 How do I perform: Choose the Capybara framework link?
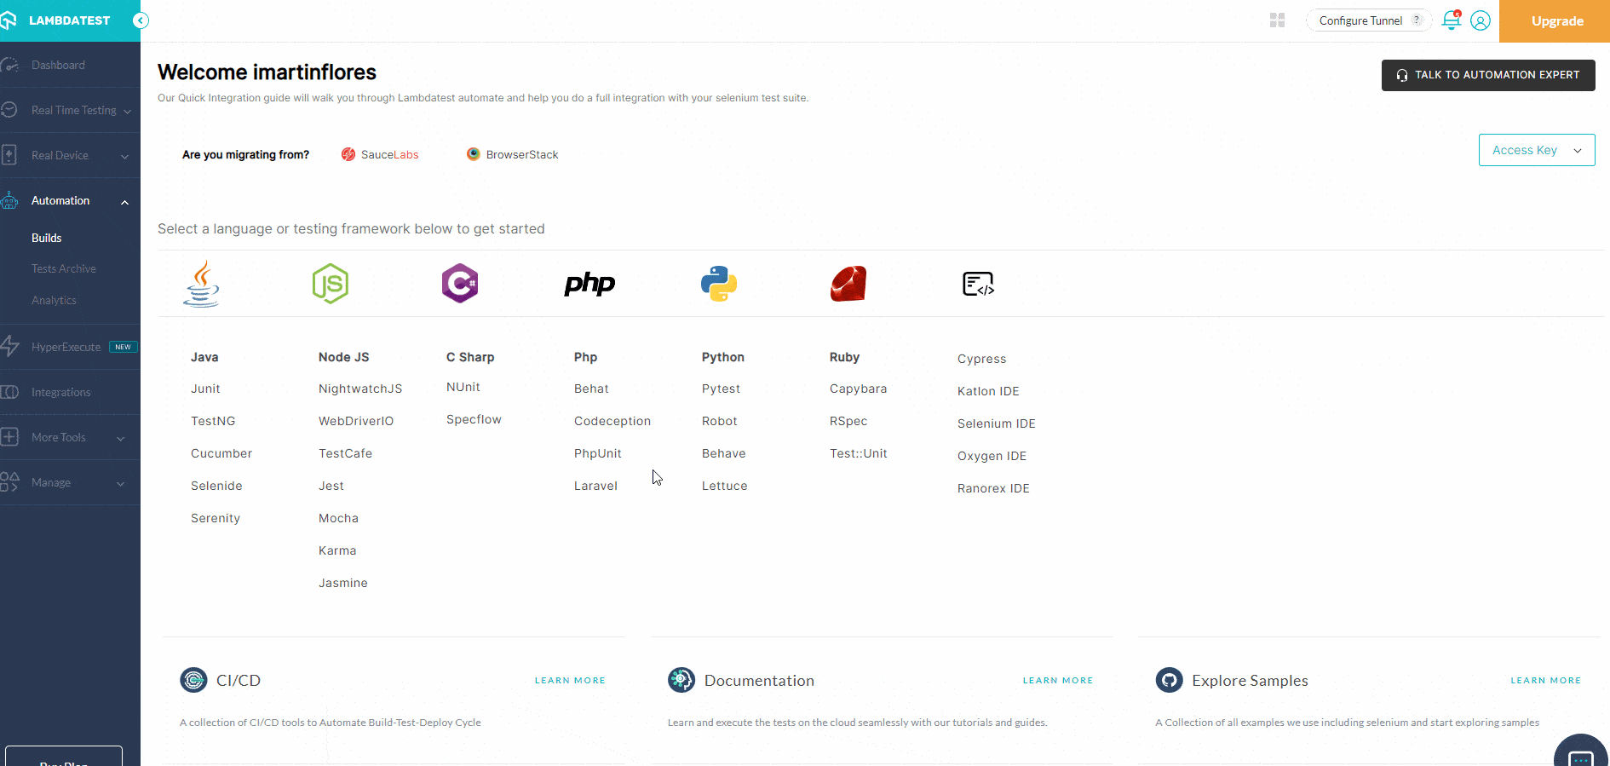click(x=858, y=389)
